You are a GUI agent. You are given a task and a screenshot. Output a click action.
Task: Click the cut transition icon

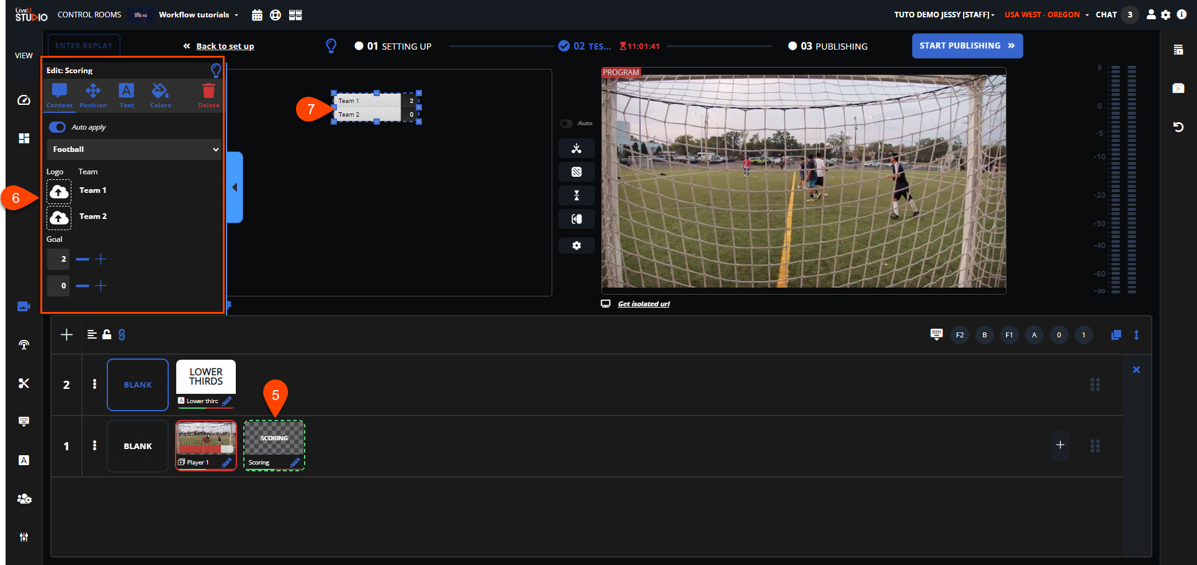[x=576, y=148]
